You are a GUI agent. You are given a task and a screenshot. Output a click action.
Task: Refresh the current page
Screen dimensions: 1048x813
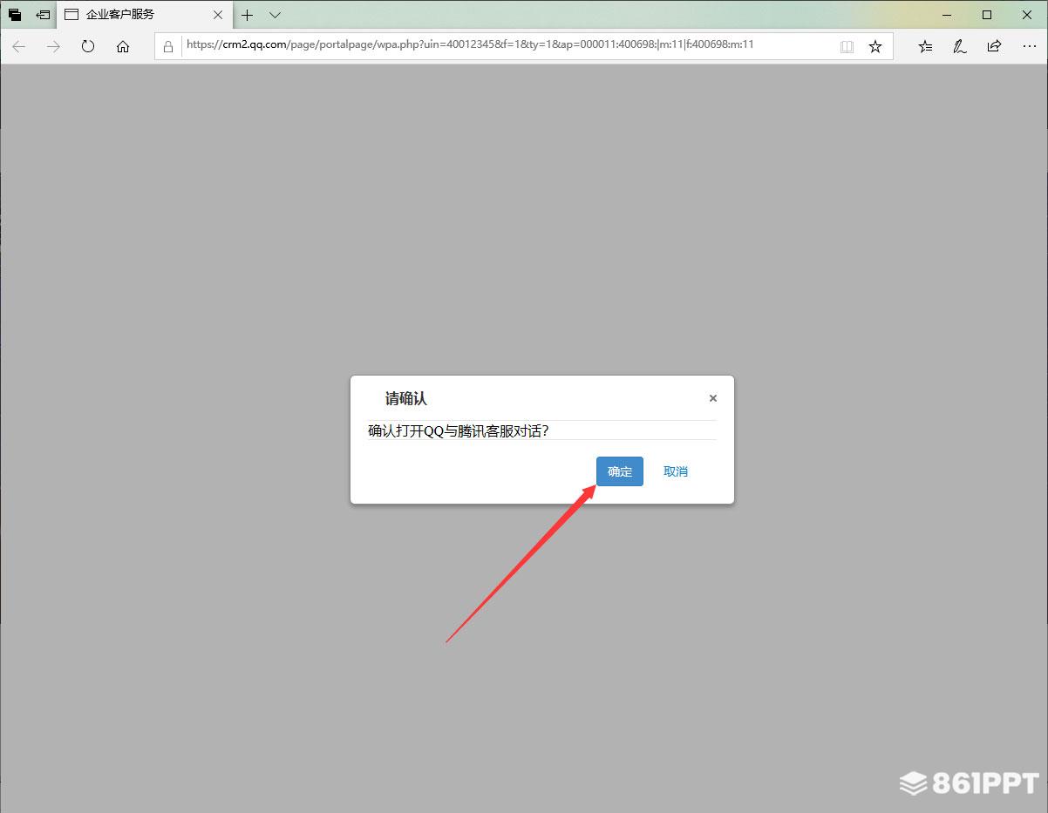[88, 46]
